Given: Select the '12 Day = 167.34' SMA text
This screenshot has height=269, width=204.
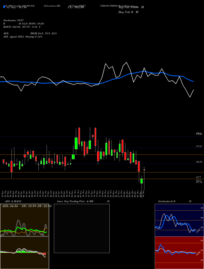Looking at the screenshot, I should click(x=16, y=7).
